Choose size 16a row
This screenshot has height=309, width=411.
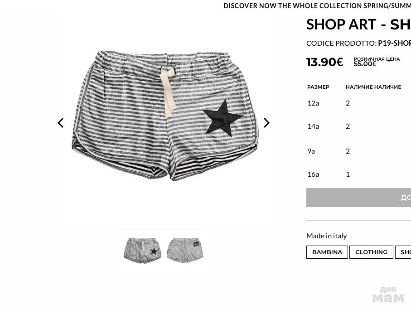click(x=358, y=174)
